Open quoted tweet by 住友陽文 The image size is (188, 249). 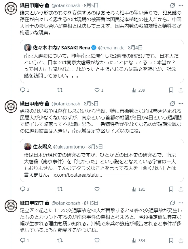[102, 160]
